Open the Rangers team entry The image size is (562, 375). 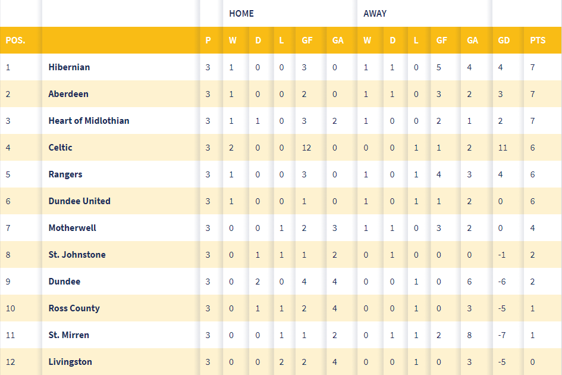65,174
